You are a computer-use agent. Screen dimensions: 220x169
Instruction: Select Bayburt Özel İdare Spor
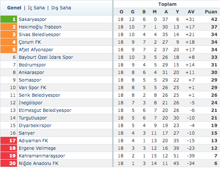coord(46,57)
